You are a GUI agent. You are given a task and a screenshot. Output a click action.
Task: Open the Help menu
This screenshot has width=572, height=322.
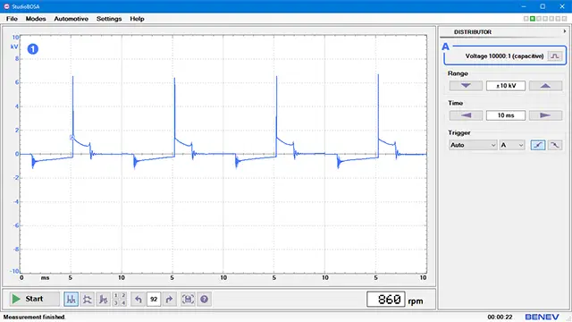pos(137,19)
